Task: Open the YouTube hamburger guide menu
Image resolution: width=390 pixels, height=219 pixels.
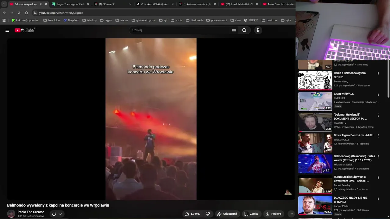Action: (7, 30)
